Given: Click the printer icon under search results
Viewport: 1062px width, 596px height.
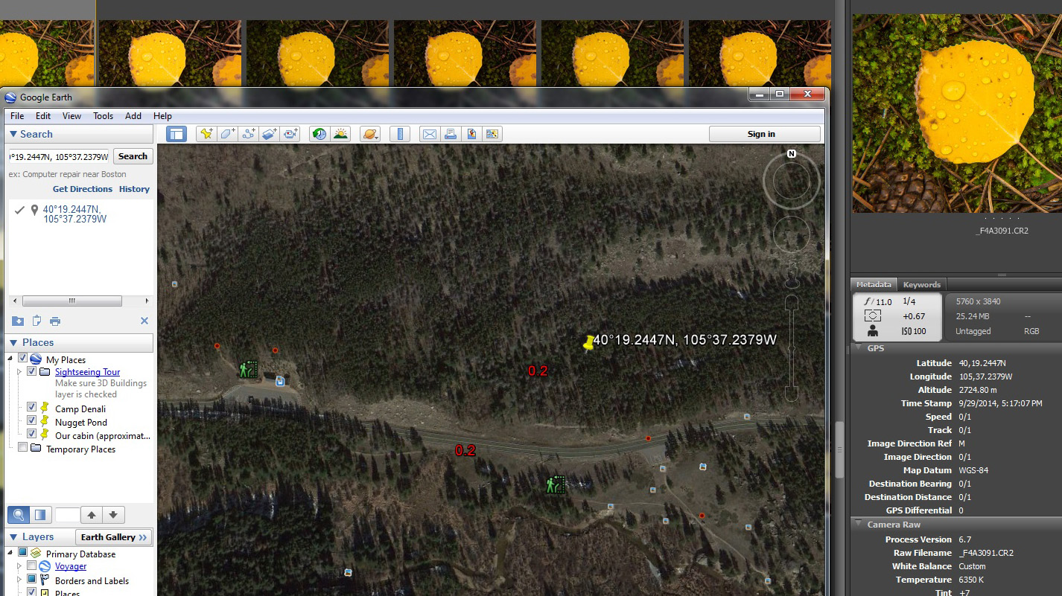Looking at the screenshot, I should [x=55, y=321].
